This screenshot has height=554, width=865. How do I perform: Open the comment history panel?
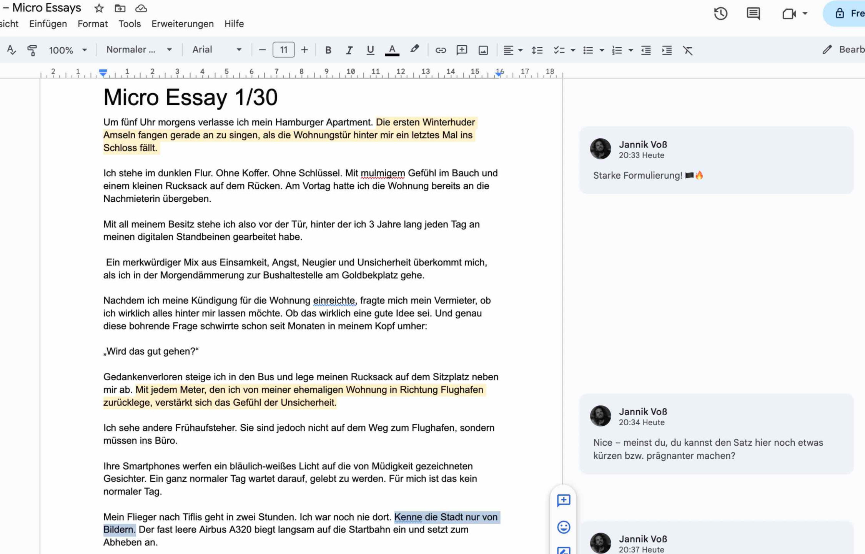(753, 14)
